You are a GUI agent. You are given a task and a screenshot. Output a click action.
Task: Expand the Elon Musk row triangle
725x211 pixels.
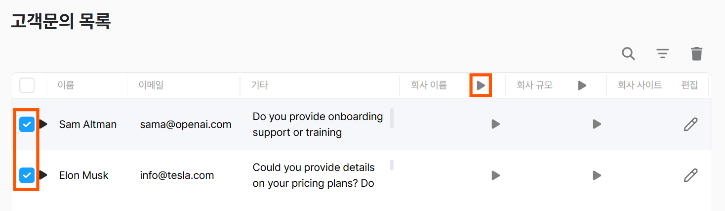43,175
